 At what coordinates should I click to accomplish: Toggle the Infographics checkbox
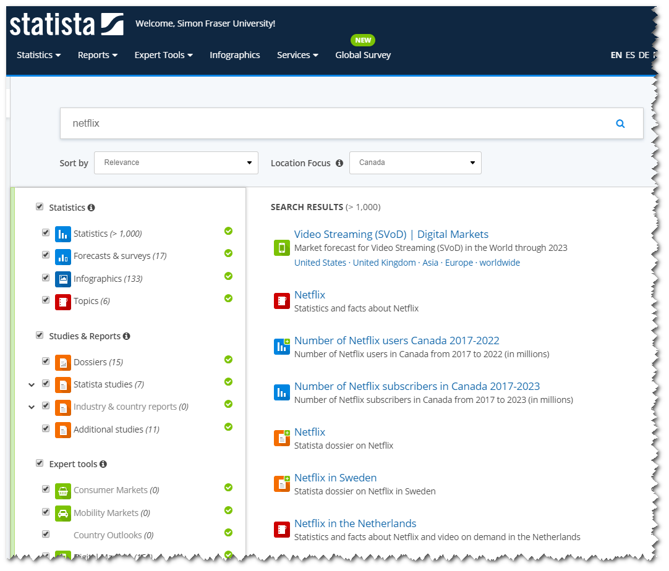46,277
